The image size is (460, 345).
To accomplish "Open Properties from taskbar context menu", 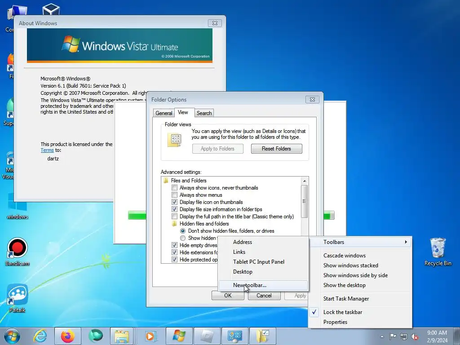I will tap(361, 322).
